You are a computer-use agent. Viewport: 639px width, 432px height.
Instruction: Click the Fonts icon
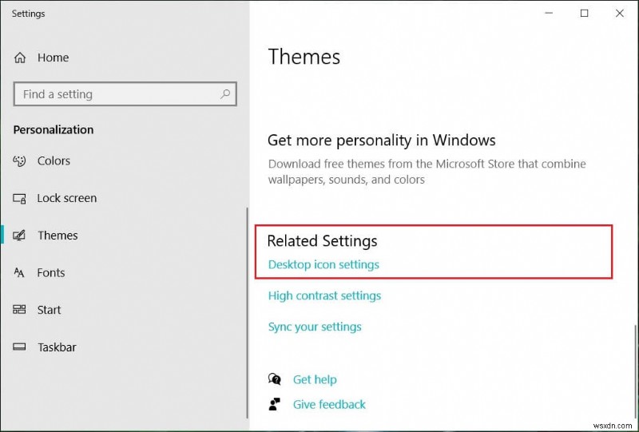[x=19, y=272]
